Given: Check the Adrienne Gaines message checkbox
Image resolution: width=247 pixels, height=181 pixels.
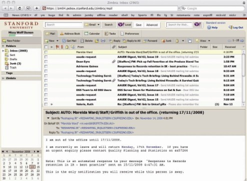Looking at the screenshot, I should pos(46,66).
